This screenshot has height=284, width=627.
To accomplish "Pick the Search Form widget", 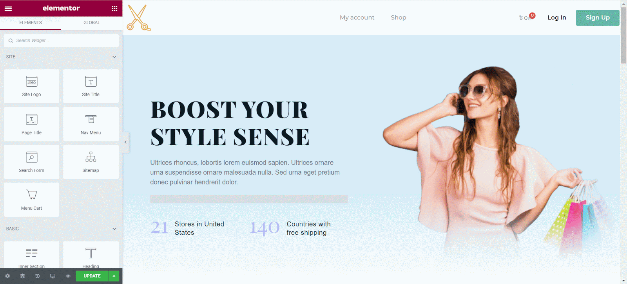I will pyautogui.click(x=32, y=162).
